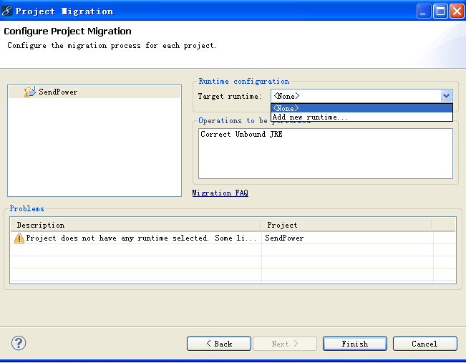
Task: Choose the Add new runtime option
Action: pos(311,117)
